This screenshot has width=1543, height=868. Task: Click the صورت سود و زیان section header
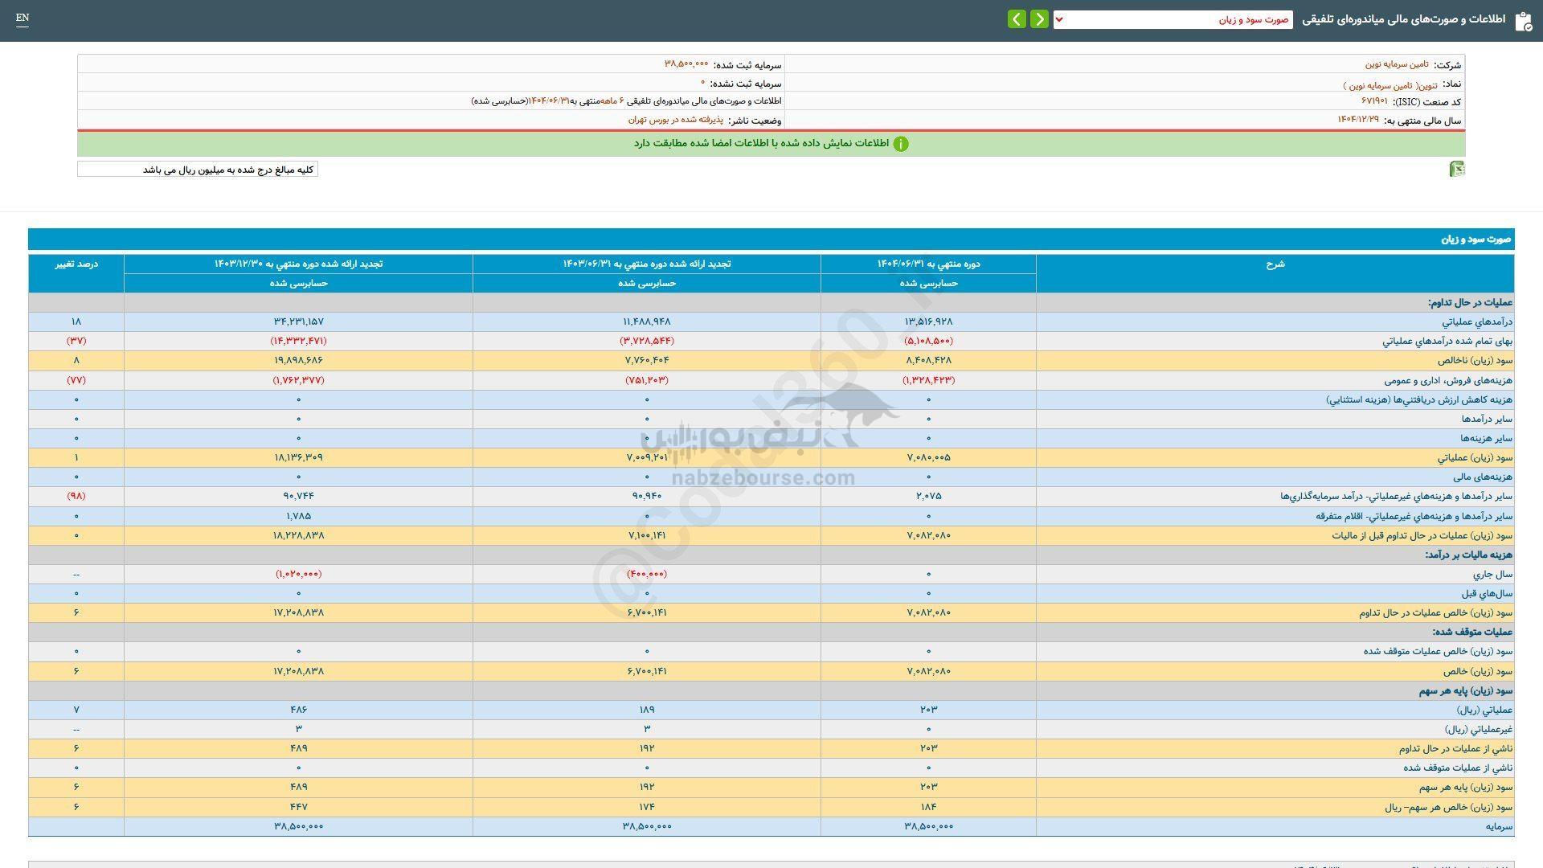click(1475, 240)
